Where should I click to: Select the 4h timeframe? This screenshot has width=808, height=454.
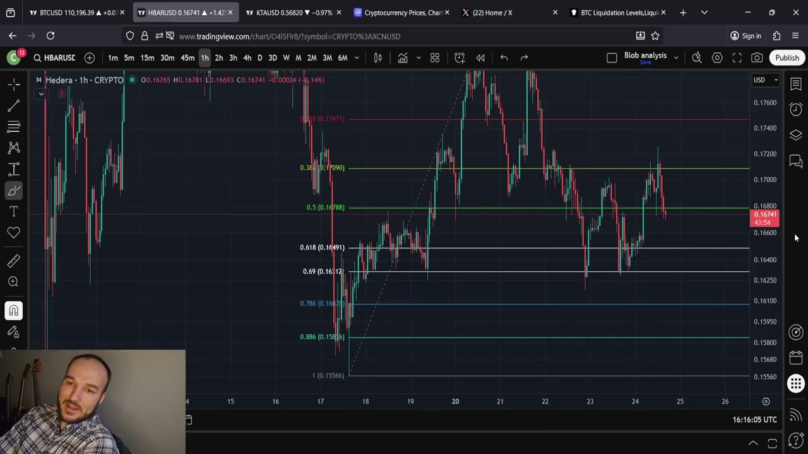(247, 57)
